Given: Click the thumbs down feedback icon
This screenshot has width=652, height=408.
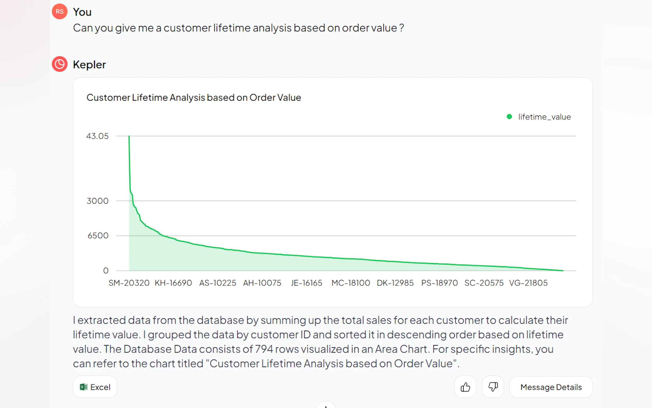Looking at the screenshot, I should pos(493,387).
